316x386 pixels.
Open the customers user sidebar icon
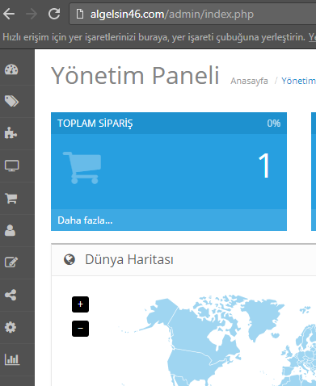[10, 230]
